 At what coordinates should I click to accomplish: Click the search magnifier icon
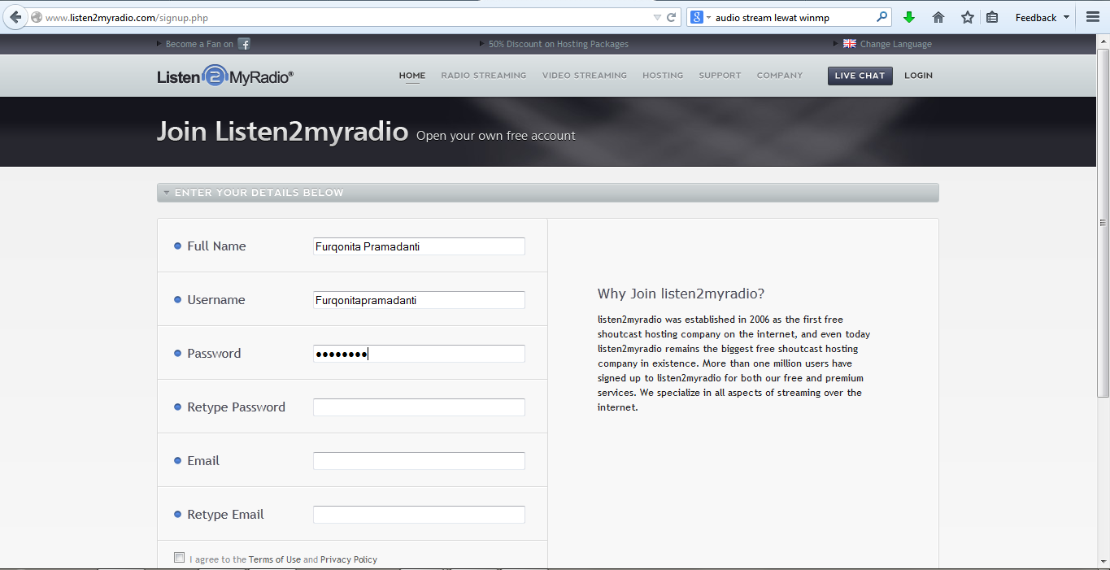(882, 17)
